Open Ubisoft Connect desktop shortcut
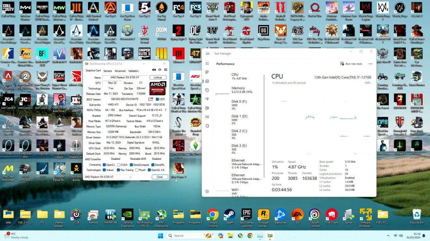The height and width of the screenshot is (241, 430). click(x=315, y=218)
